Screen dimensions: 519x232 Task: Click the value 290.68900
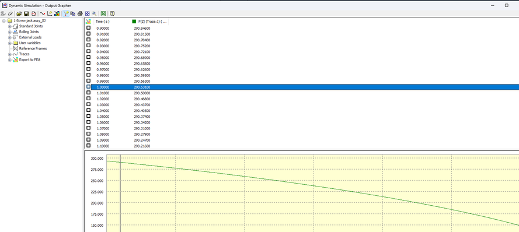tap(142, 58)
